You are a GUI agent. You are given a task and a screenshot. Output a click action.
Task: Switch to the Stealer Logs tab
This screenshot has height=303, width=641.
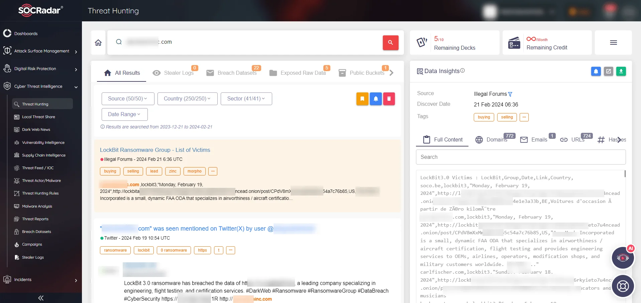173,73
